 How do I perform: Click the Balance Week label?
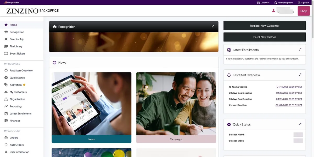236,141
